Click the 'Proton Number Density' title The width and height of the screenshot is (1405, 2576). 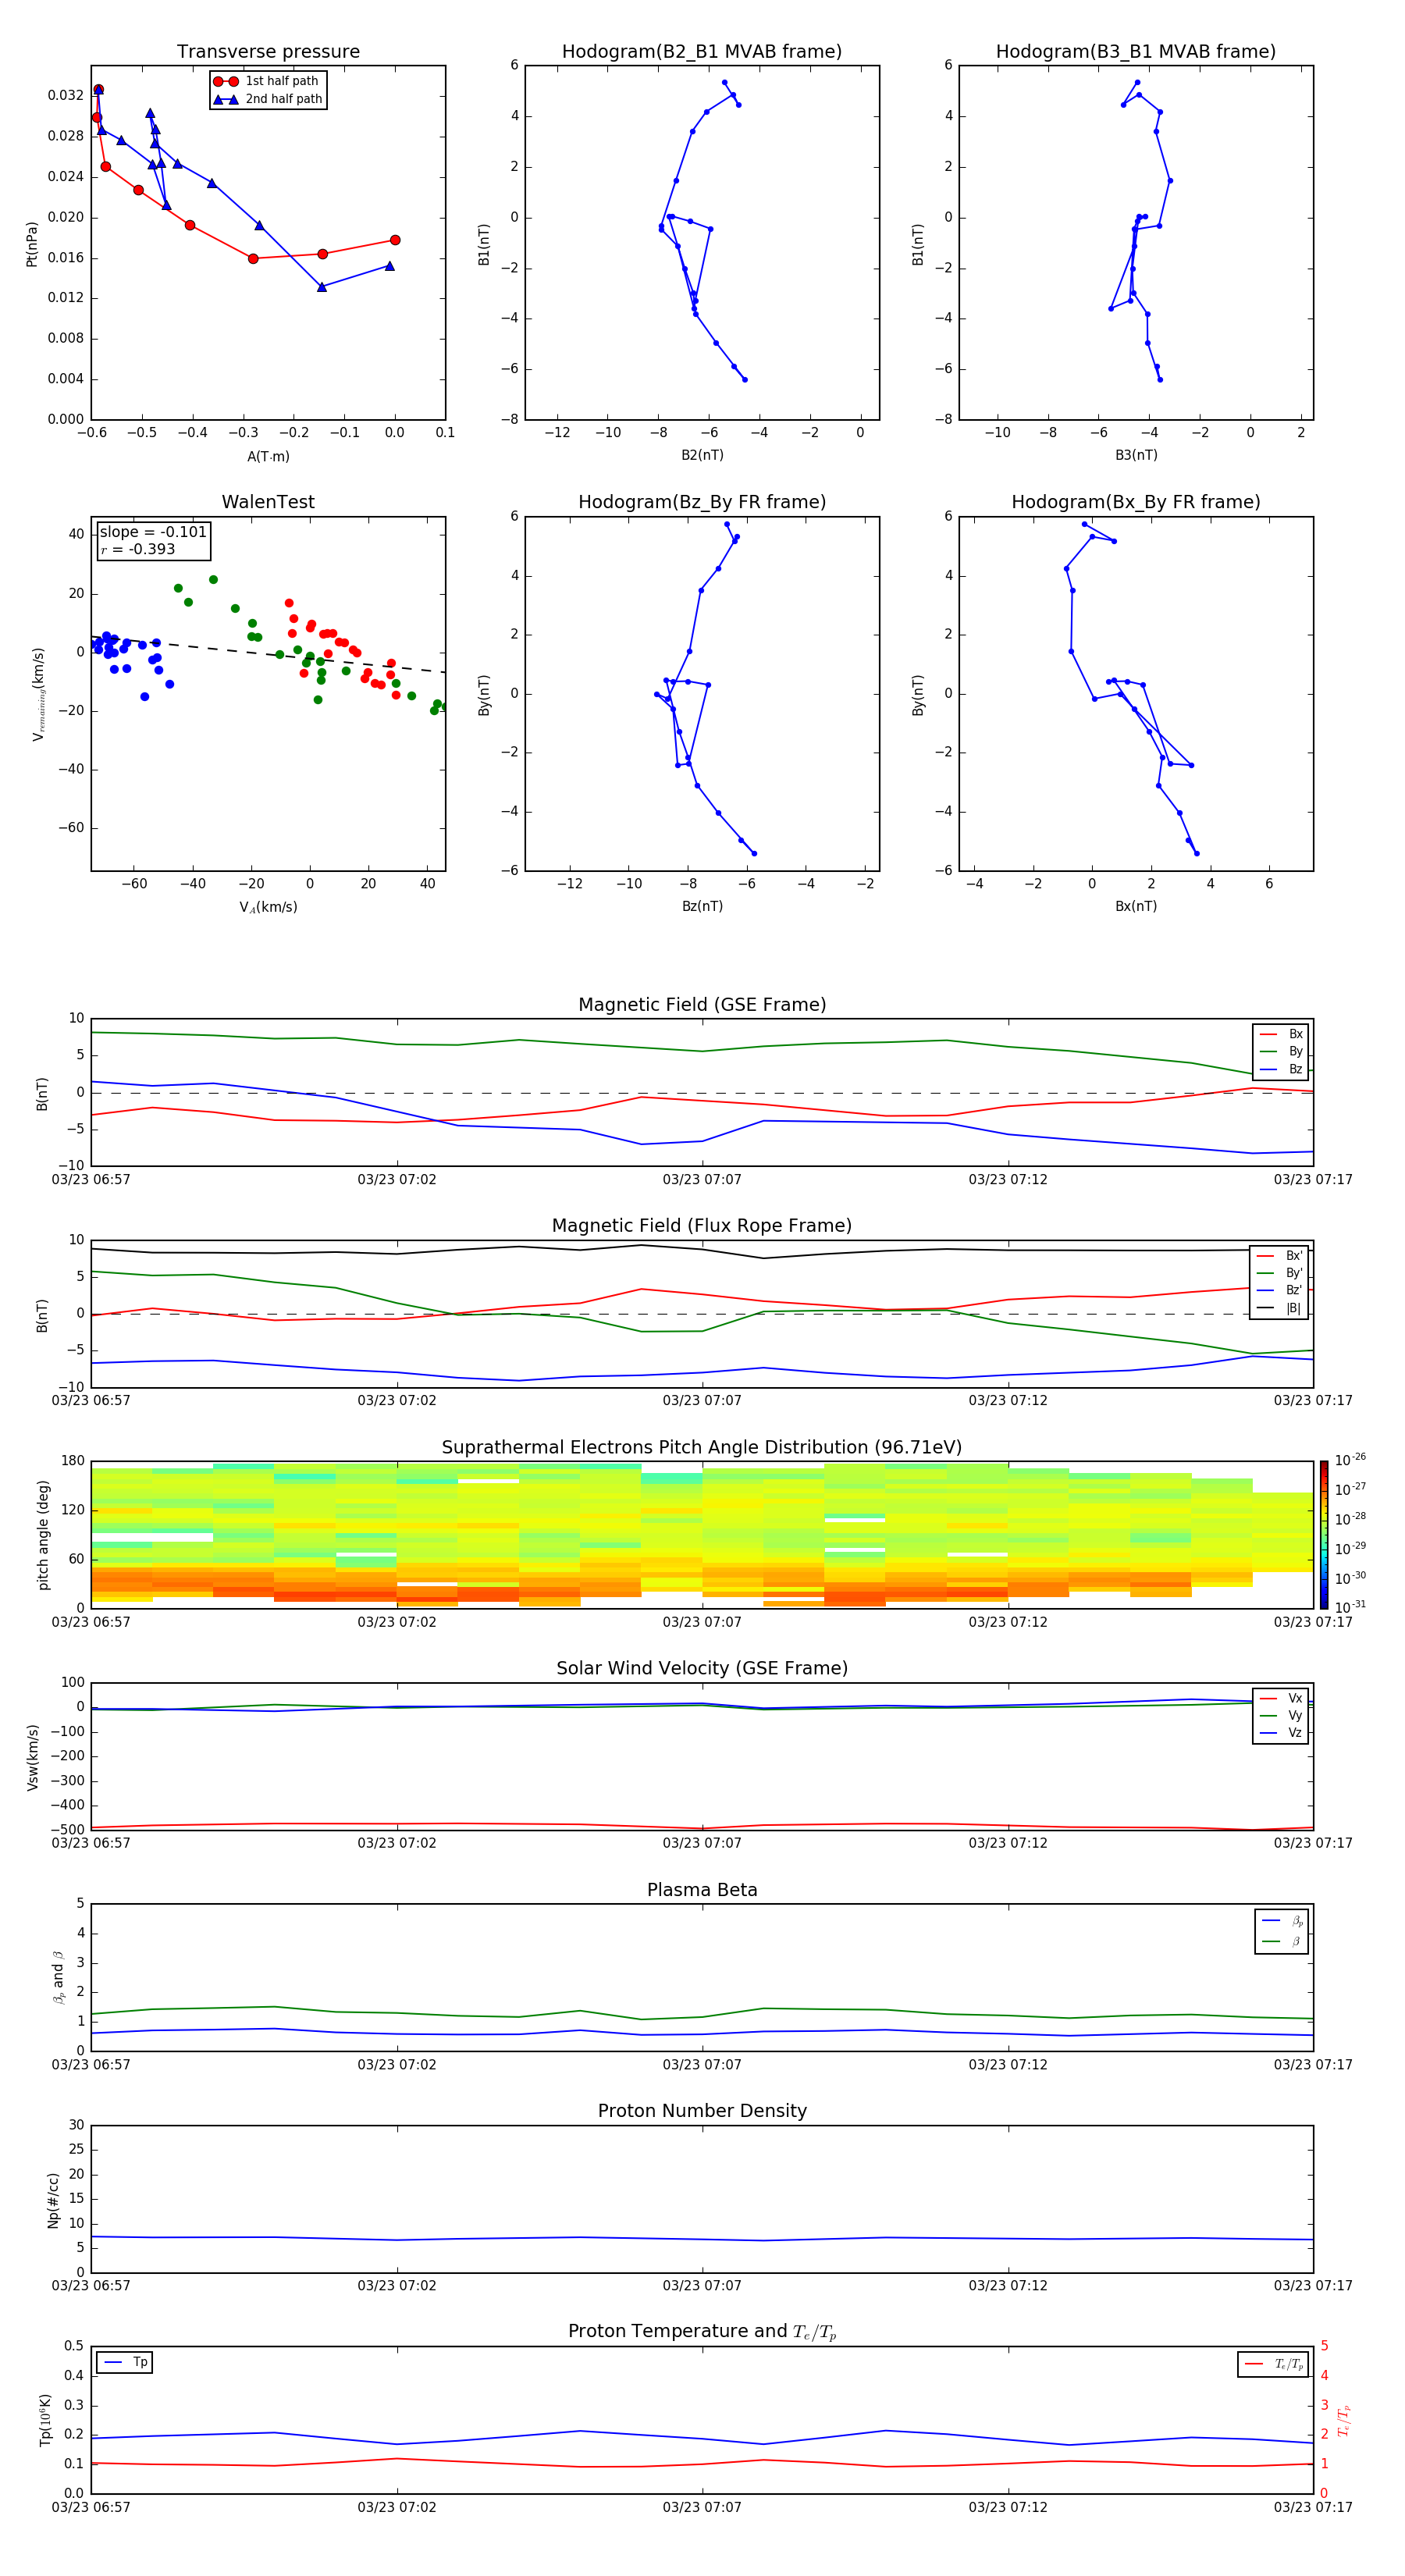tap(702, 2112)
